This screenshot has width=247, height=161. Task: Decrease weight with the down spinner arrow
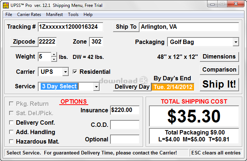click(x=54, y=59)
